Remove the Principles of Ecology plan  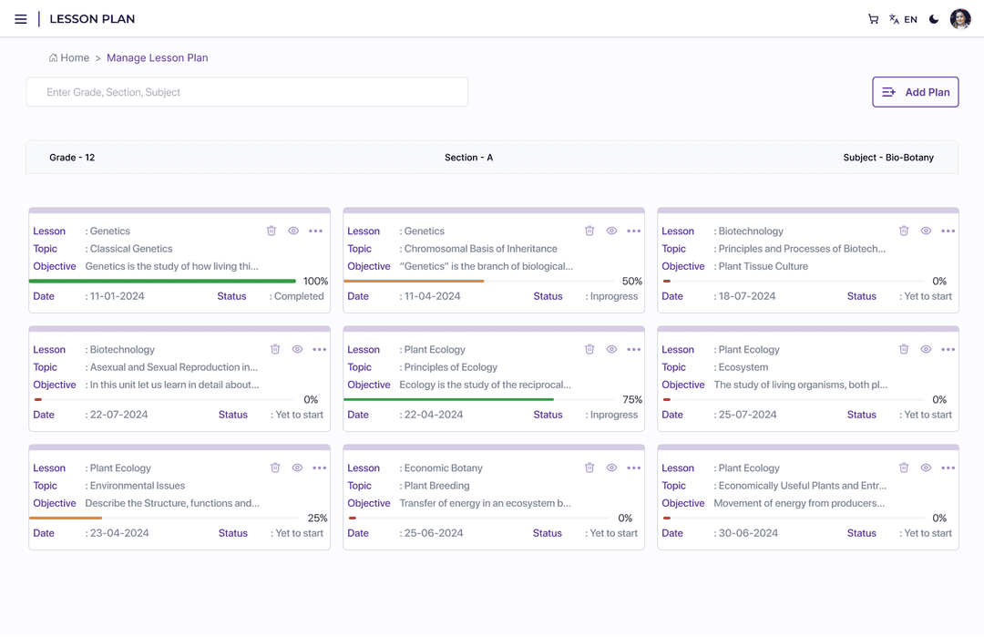click(x=589, y=350)
